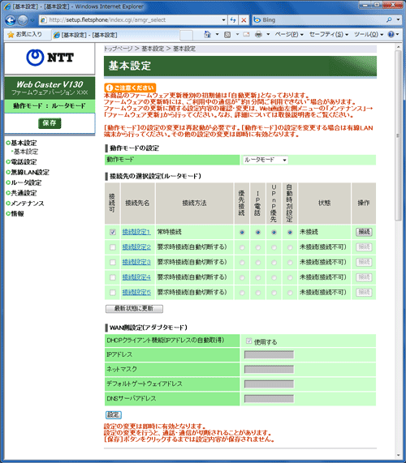The image size is (406, 463).
Task: Click the Refresh page icon
Action: click(x=233, y=20)
